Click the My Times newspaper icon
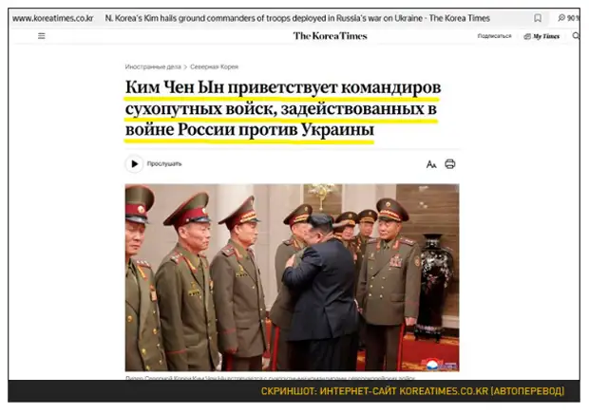Screen dimensions: 589x414 pos(527,36)
